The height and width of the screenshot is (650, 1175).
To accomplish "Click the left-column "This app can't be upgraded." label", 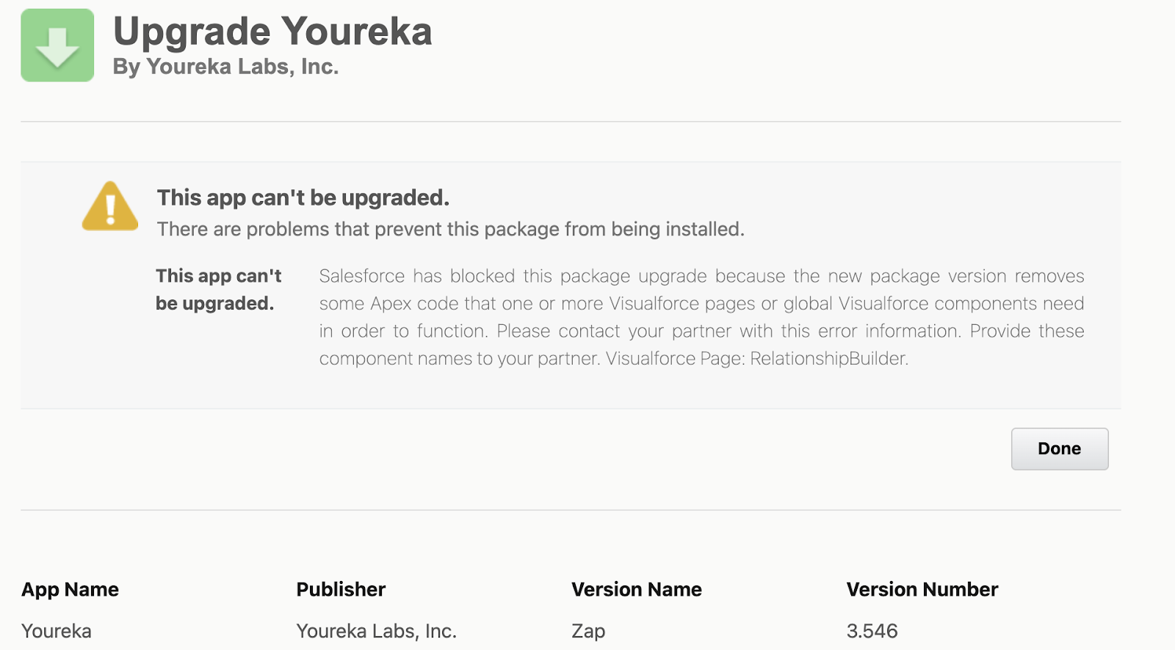I will point(218,290).
